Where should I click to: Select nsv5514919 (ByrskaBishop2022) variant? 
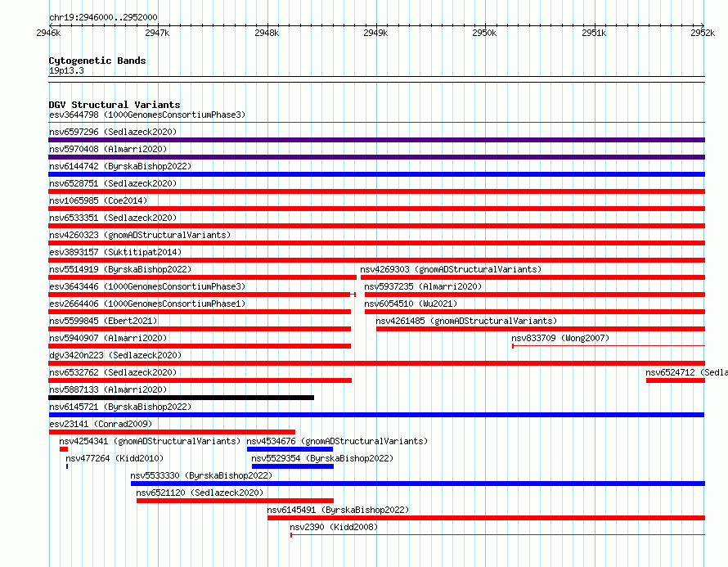120,269
